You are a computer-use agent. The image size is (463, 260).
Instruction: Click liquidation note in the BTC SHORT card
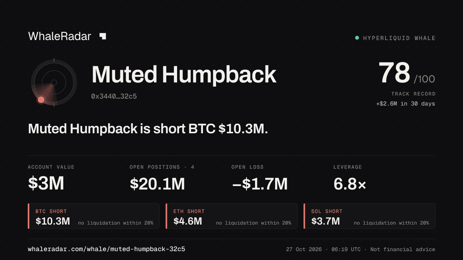tap(116, 223)
